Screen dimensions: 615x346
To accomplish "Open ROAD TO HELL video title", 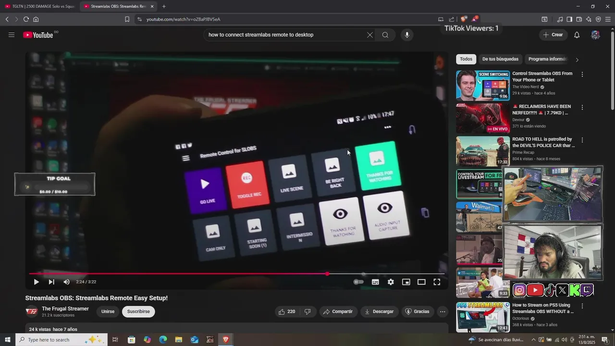I will point(543,142).
